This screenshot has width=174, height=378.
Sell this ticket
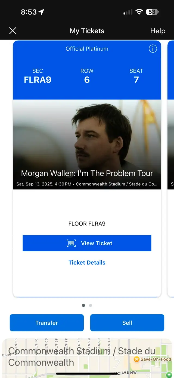coord(127,323)
